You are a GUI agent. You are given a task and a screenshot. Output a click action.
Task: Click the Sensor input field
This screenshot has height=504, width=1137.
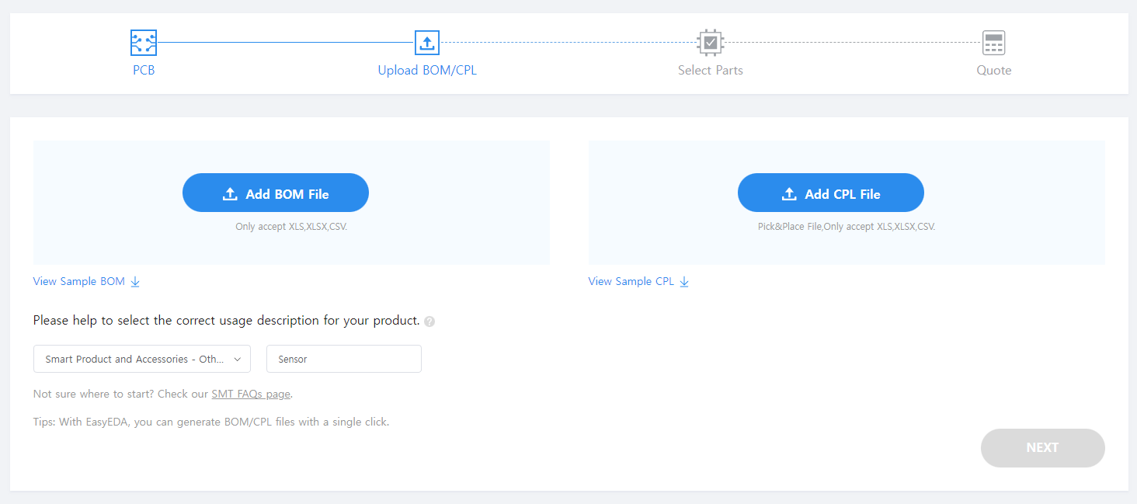click(x=344, y=359)
